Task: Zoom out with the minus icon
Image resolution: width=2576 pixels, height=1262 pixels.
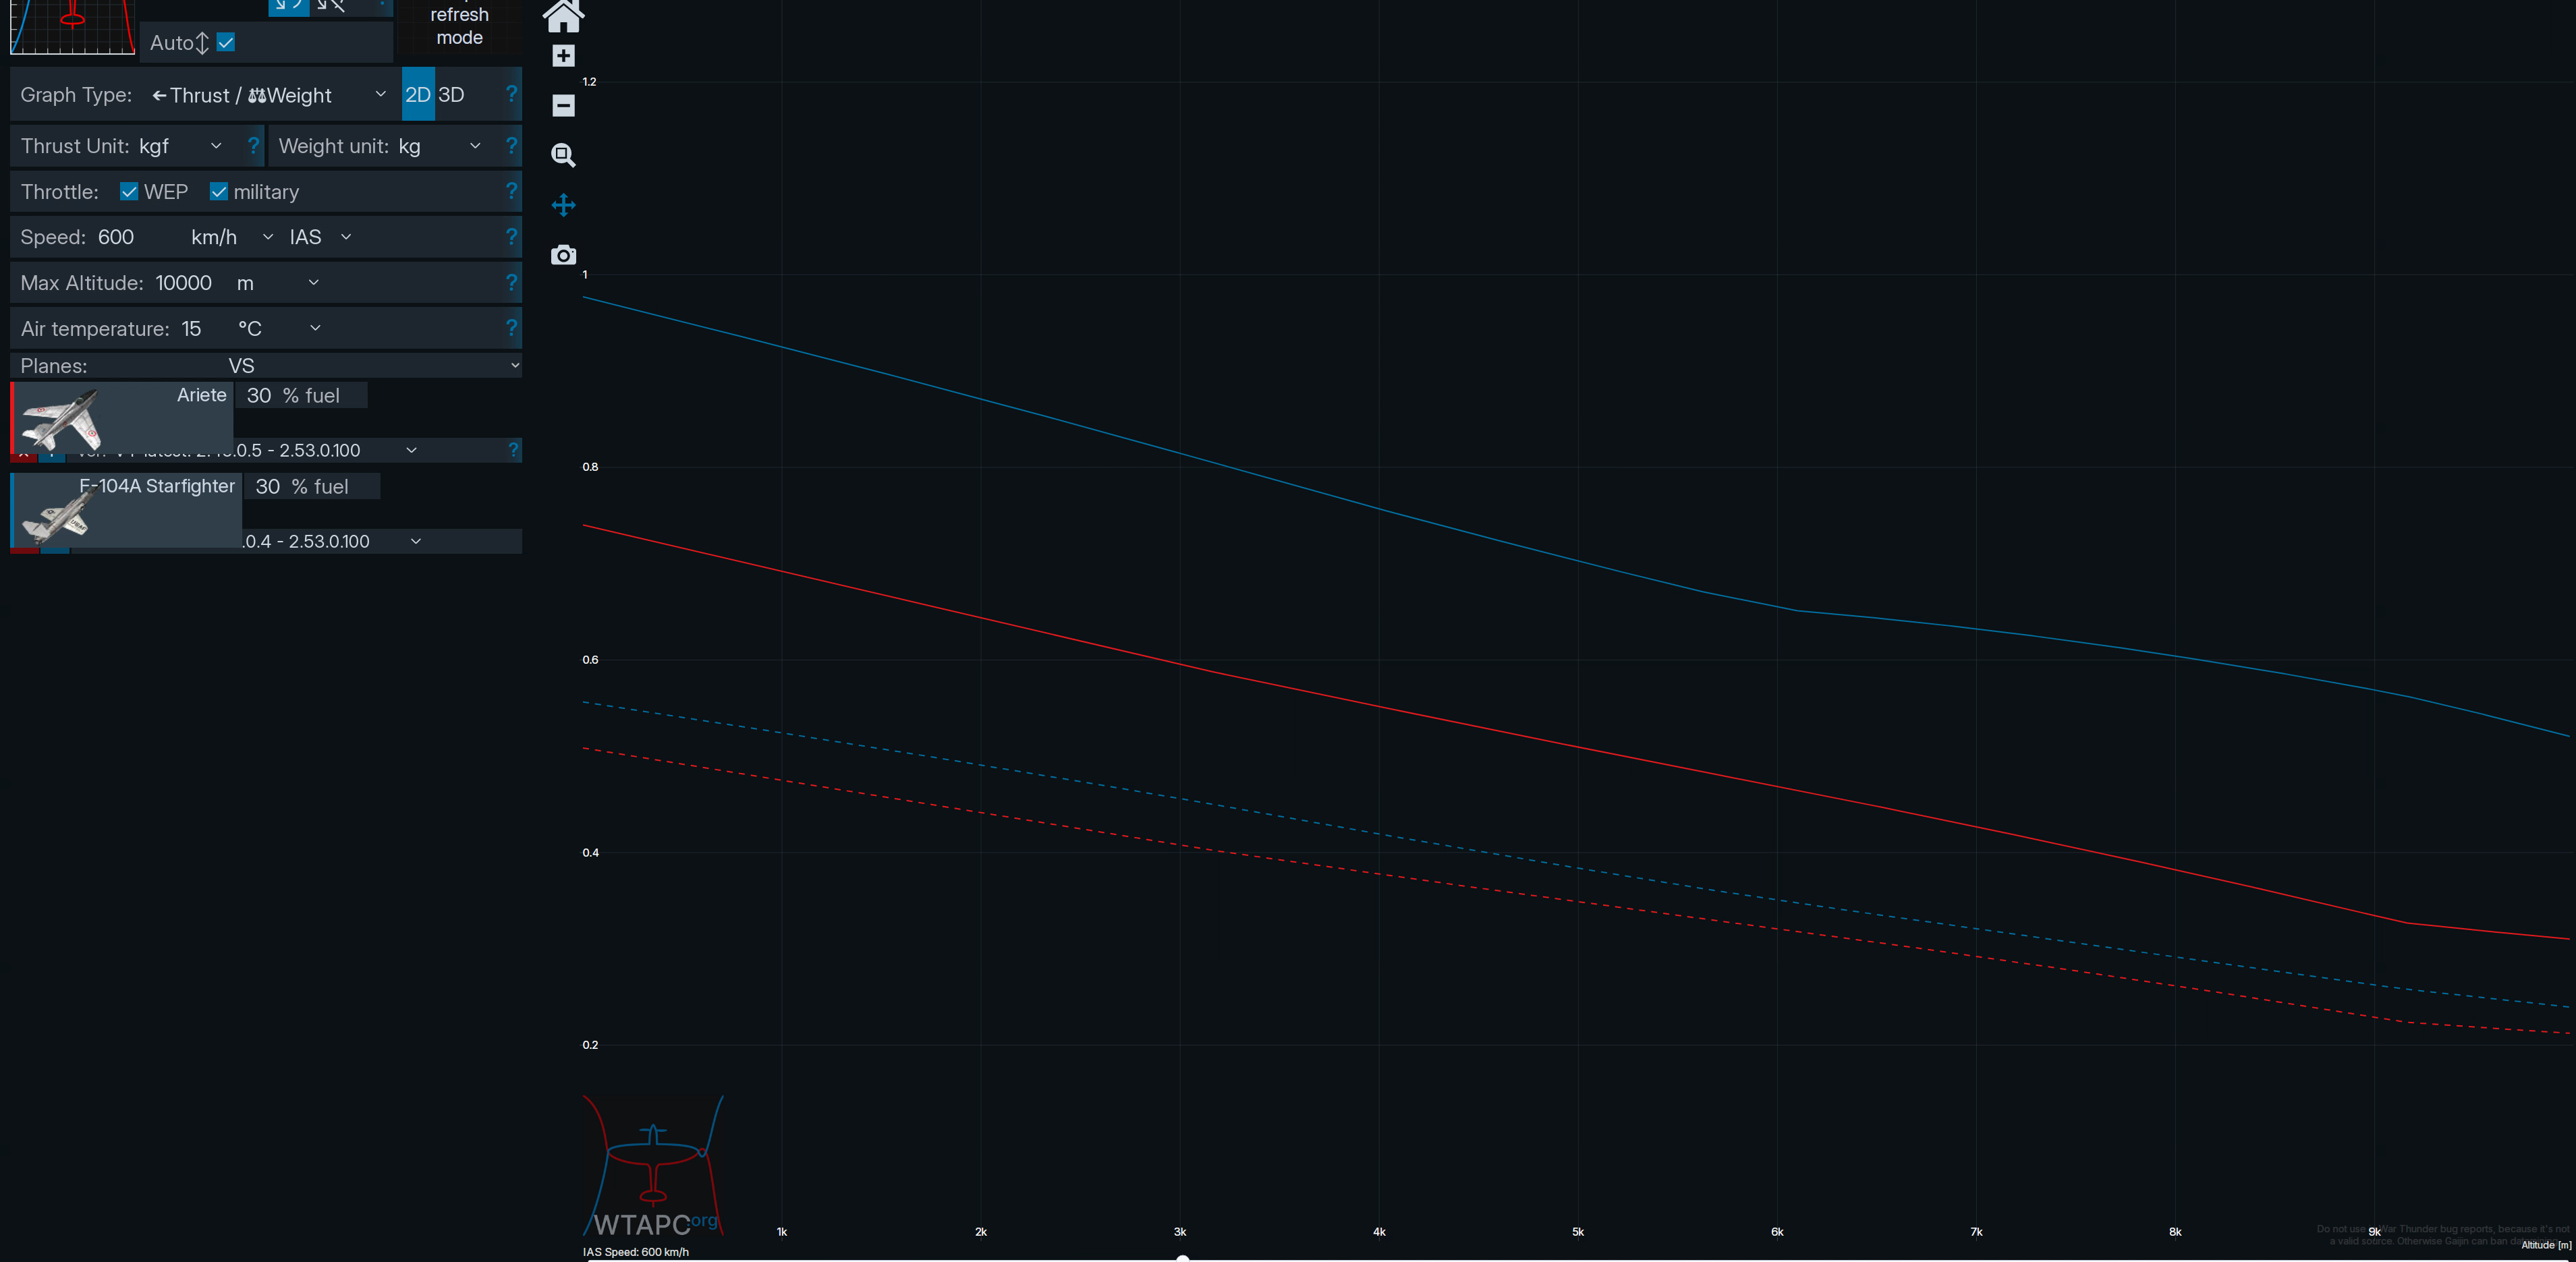Action: (563, 105)
